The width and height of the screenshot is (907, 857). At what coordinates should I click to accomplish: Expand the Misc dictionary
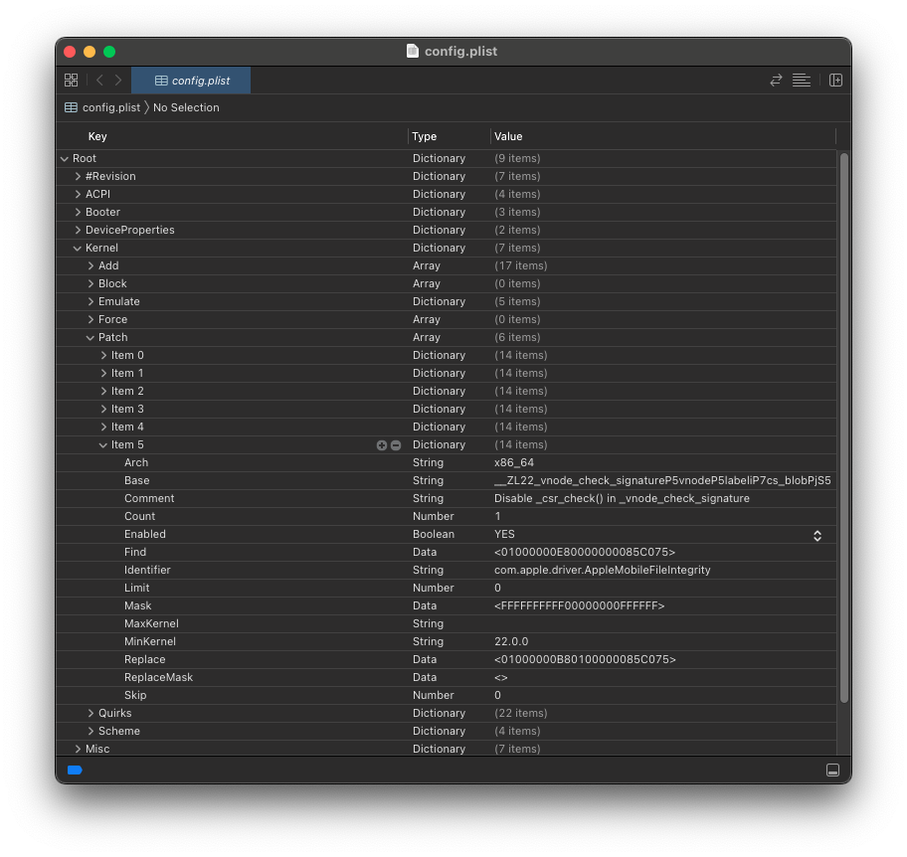[78, 749]
